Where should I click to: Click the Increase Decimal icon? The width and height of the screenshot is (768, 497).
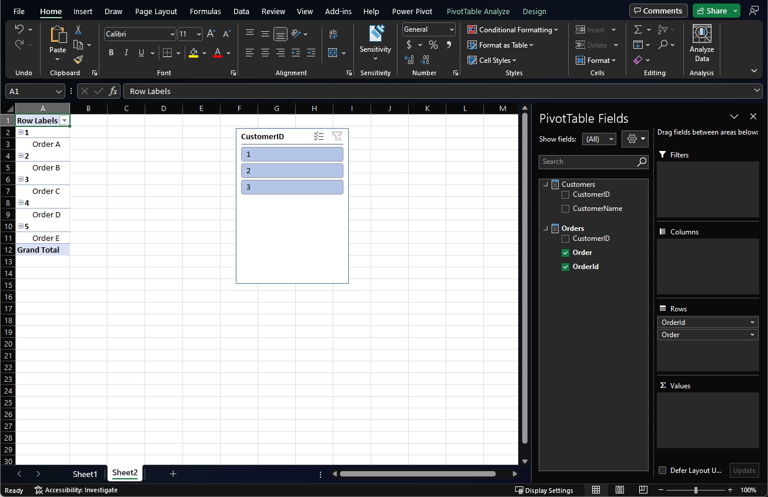pos(409,59)
